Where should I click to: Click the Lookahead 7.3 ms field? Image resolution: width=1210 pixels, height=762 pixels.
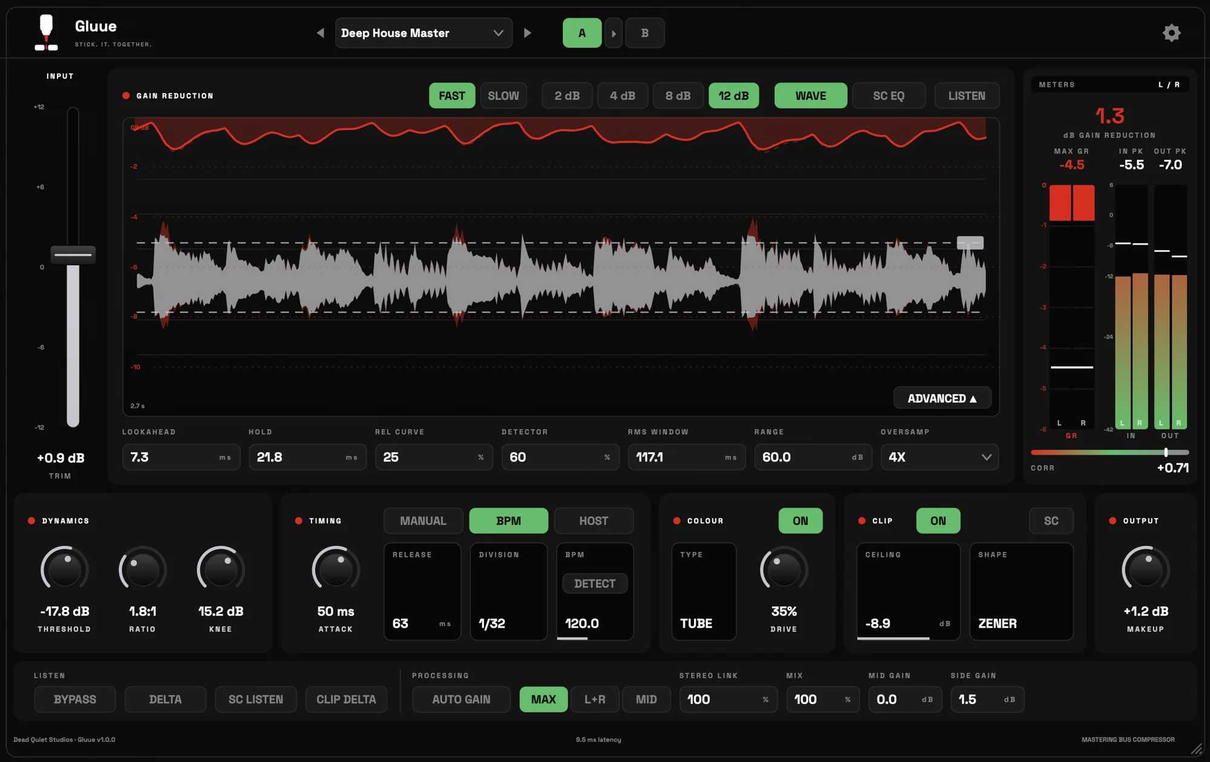181,457
